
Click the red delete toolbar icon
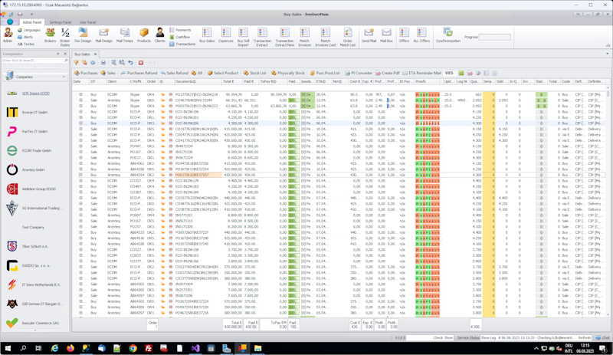tap(141, 63)
